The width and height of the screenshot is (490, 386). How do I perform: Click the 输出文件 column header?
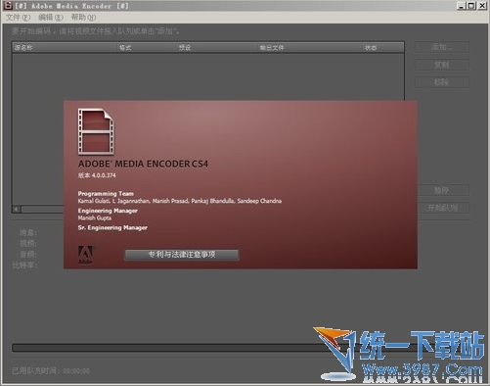tap(310, 48)
